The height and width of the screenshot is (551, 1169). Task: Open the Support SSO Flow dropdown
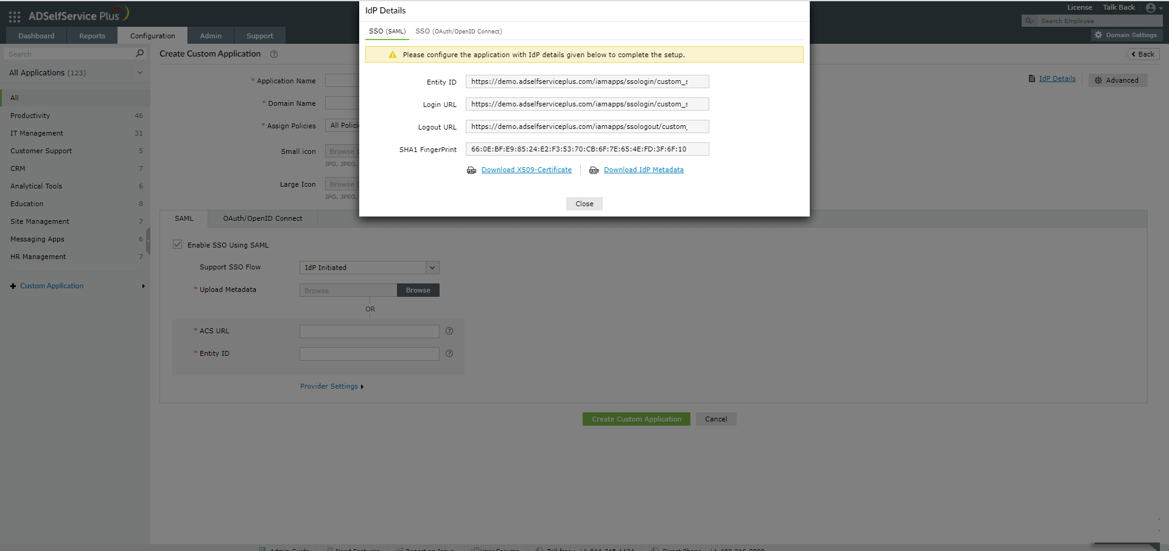pyautogui.click(x=370, y=268)
